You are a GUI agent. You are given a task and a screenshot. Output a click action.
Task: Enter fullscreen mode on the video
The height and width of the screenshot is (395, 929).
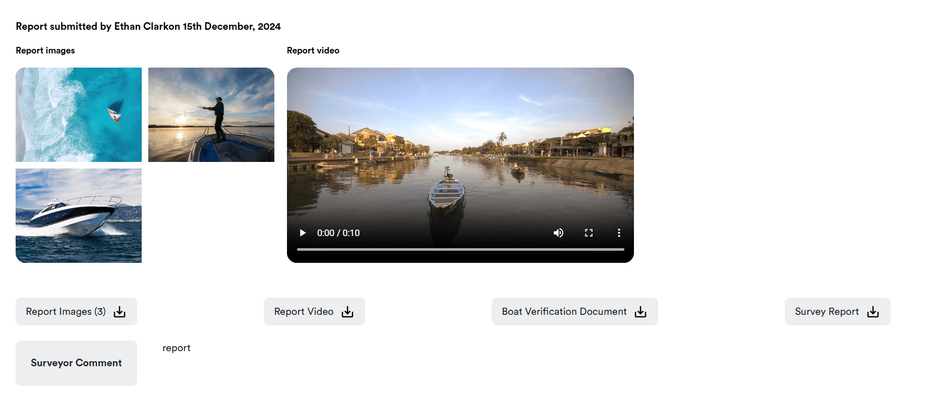pos(589,233)
